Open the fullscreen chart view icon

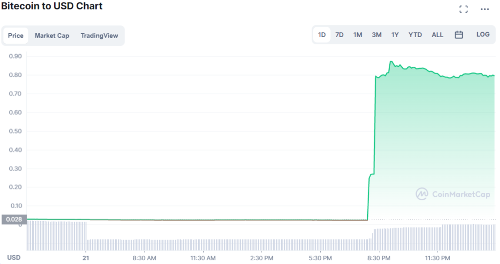click(x=463, y=9)
